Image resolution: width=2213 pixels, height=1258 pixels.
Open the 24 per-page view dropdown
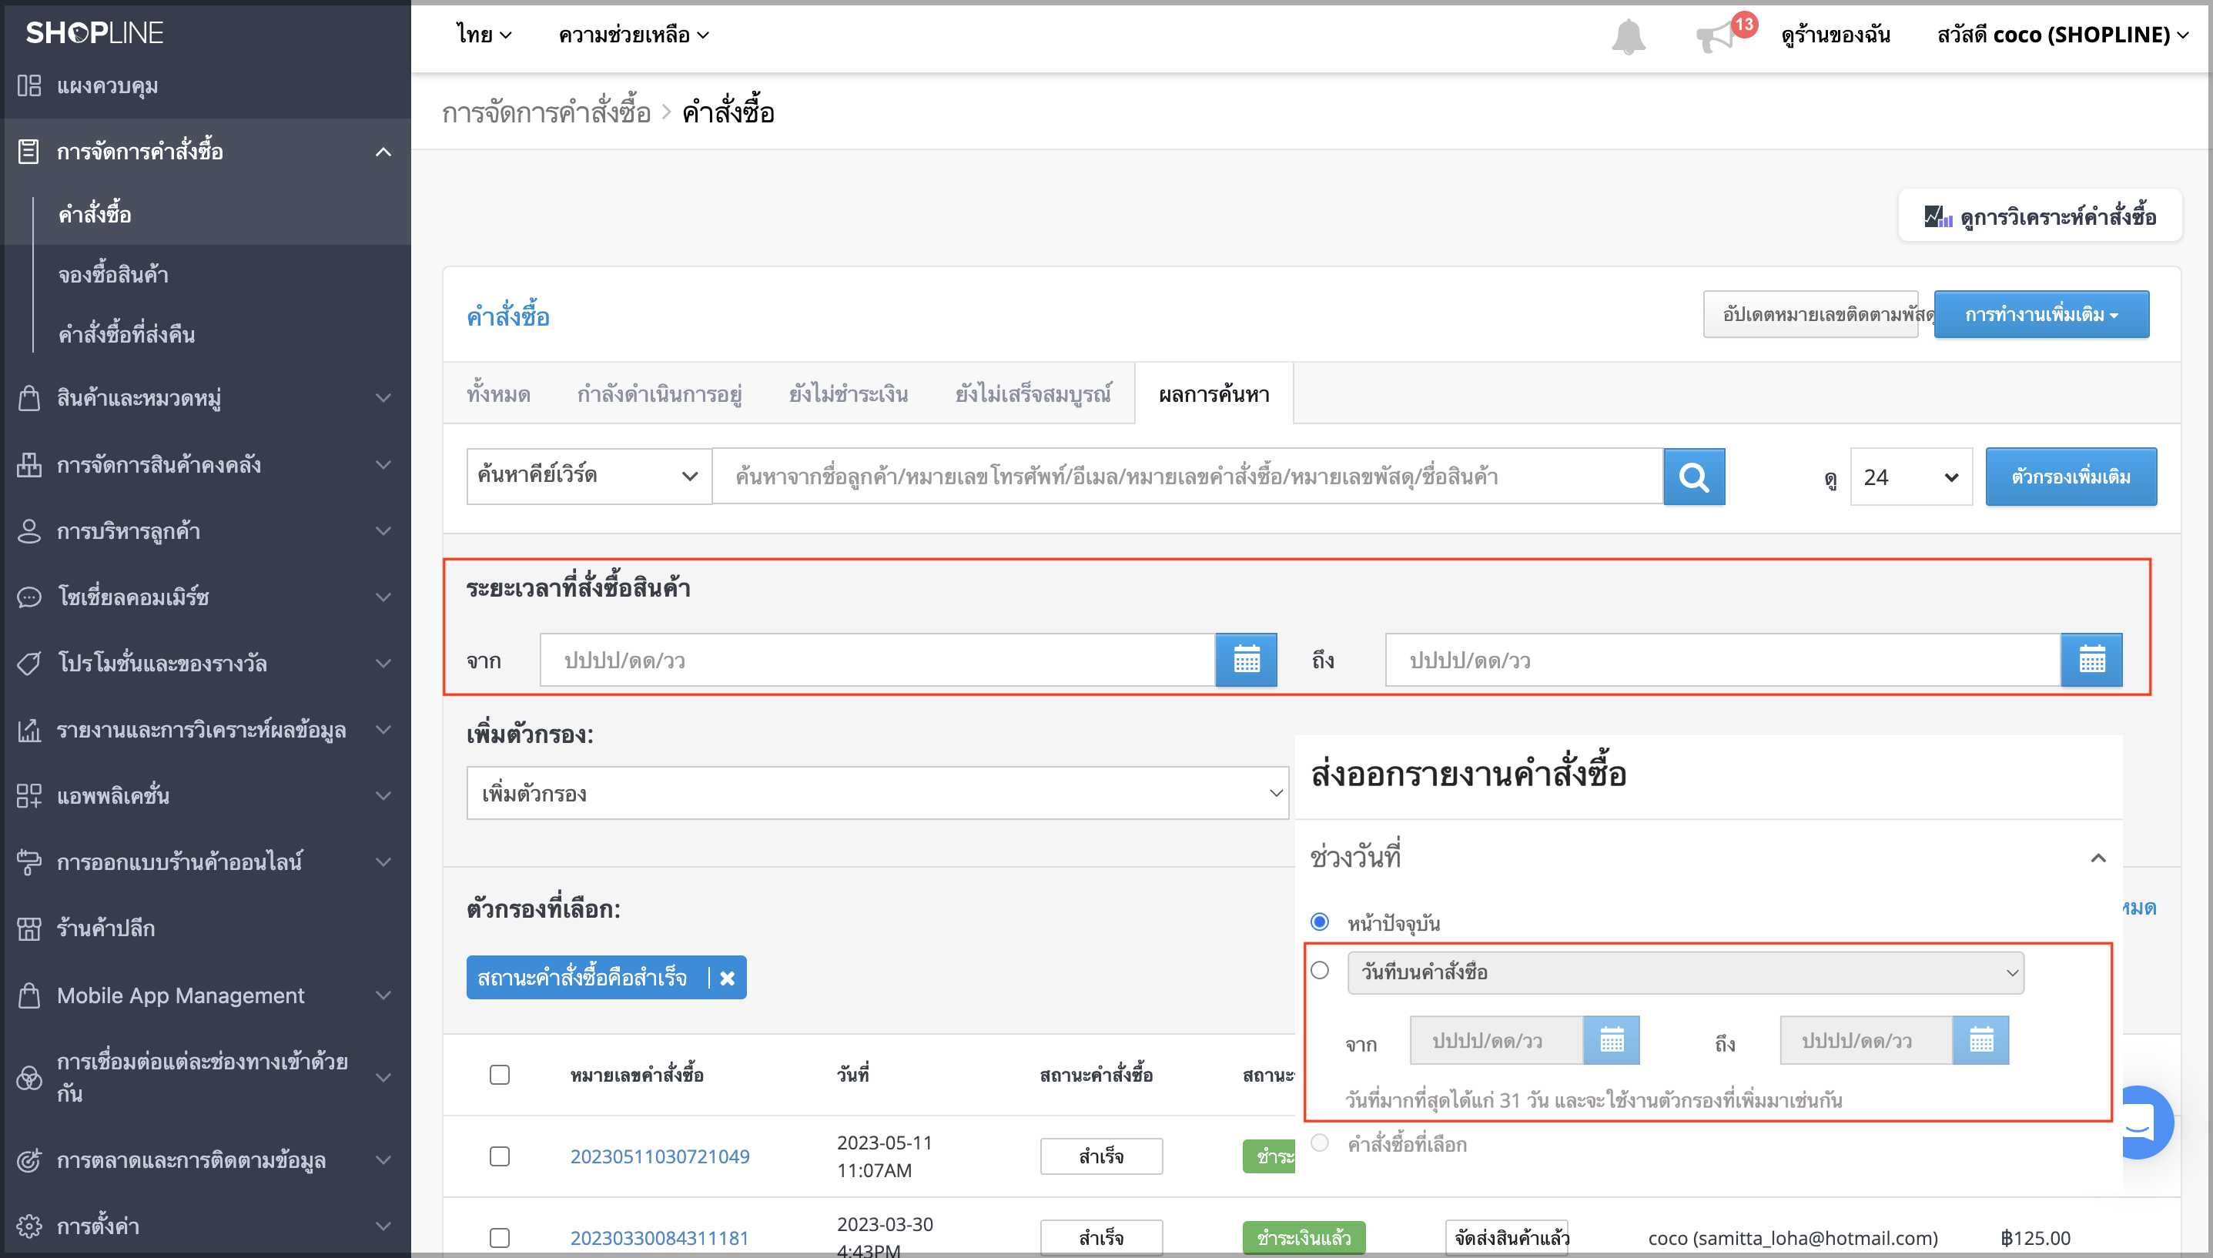(x=1910, y=477)
